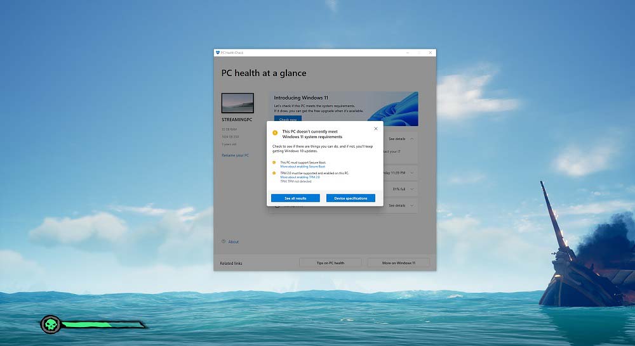Click the 'TPM: TPM not detected' text
The width and height of the screenshot is (635, 346).
pos(296,181)
